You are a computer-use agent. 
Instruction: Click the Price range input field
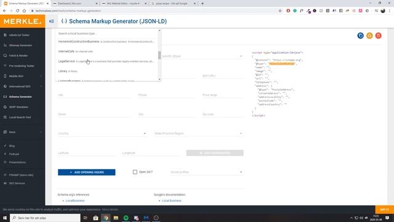click(x=223, y=95)
